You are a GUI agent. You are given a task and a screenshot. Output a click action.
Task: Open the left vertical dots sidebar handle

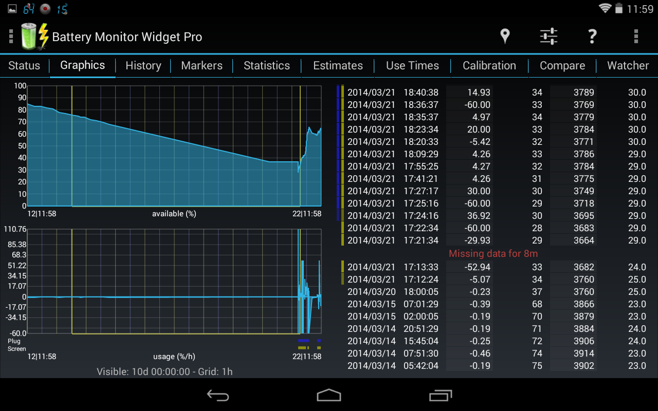coord(10,36)
